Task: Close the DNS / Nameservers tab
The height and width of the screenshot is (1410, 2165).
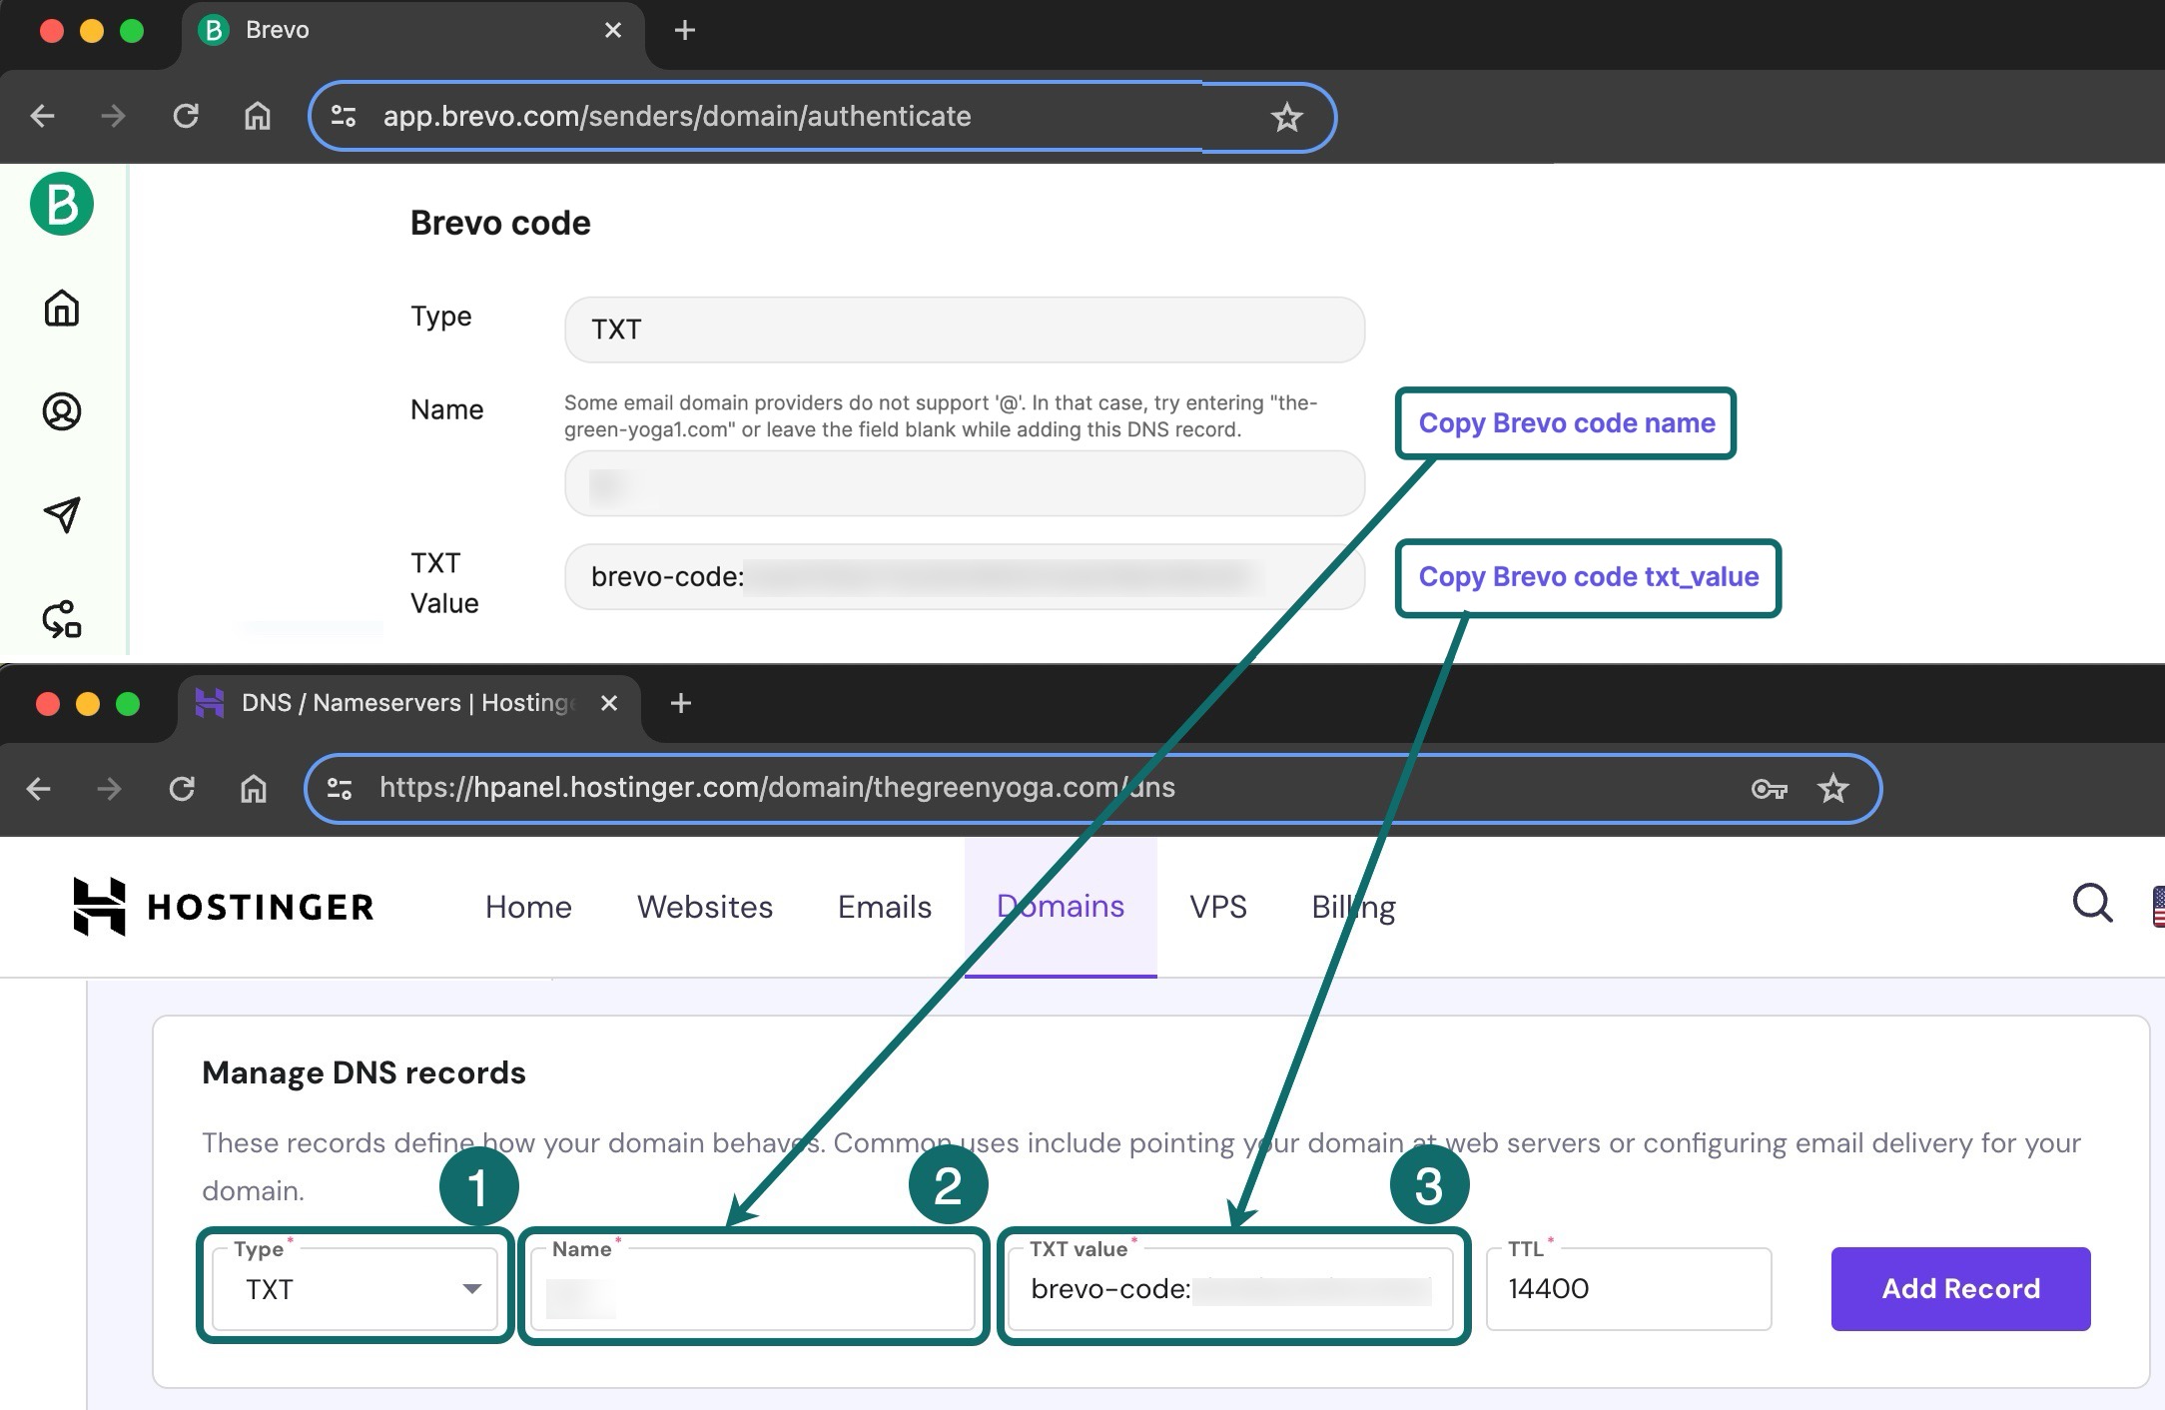Action: coord(609,703)
